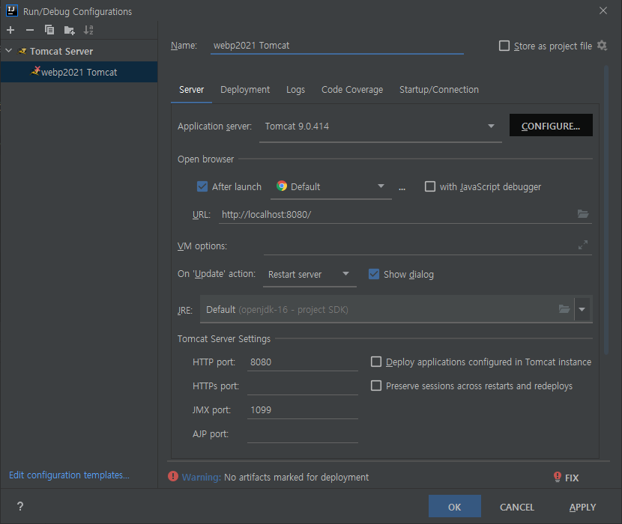The height and width of the screenshot is (524, 622).
Task: Click the AJP port field
Action: (302, 433)
